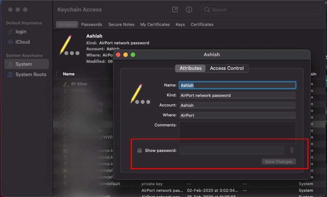The width and height of the screenshot is (327, 197).
Task: Click the cloud icon next to iCloud
Action: (x=10, y=42)
